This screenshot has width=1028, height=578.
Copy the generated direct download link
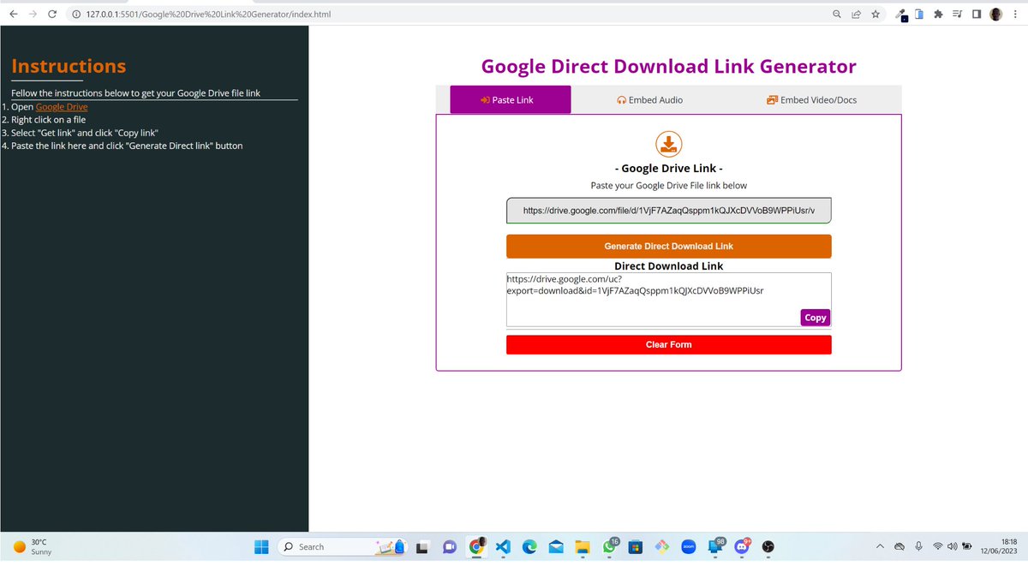coord(816,318)
